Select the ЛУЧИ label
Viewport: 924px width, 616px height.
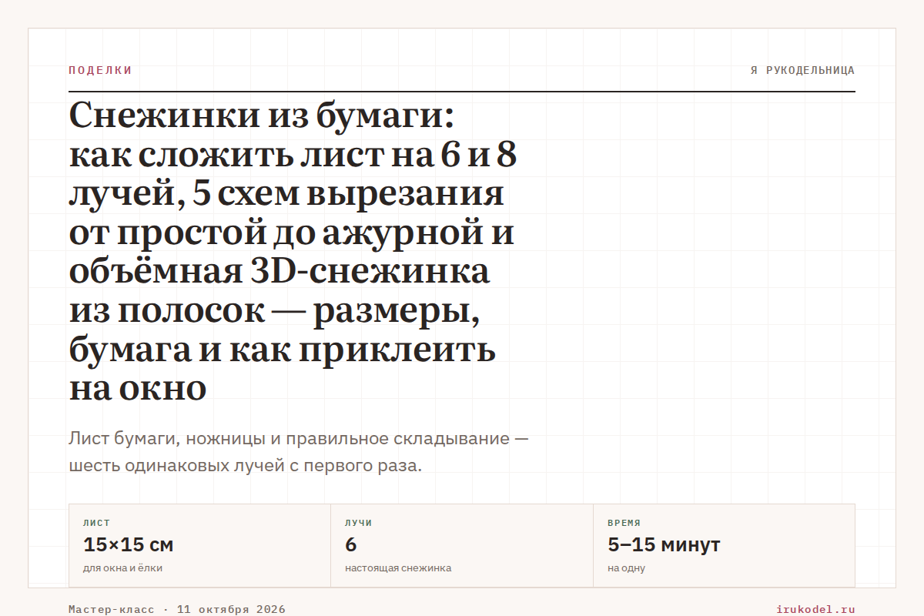tap(359, 523)
